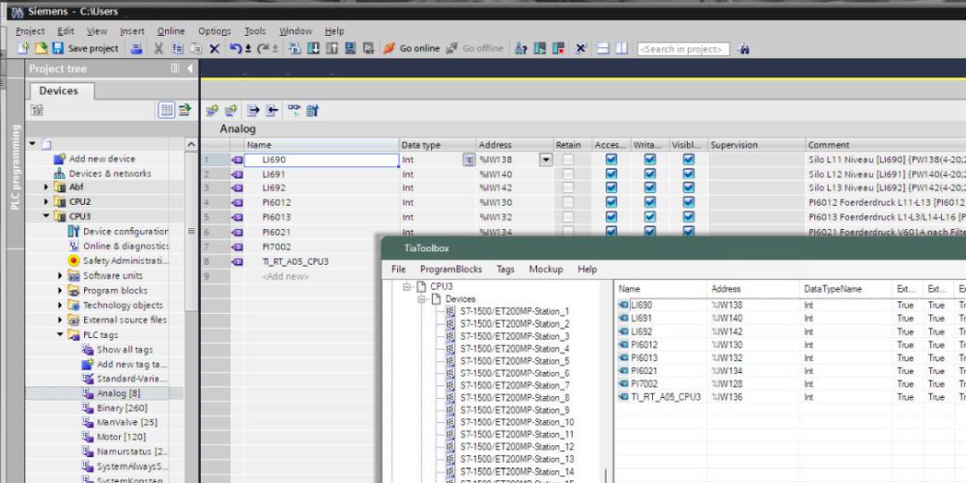Image resolution: width=966 pixels, height=483 pixels.
Task: Expand the Abf folder in project tree
Action: click(x=46, y=186)
